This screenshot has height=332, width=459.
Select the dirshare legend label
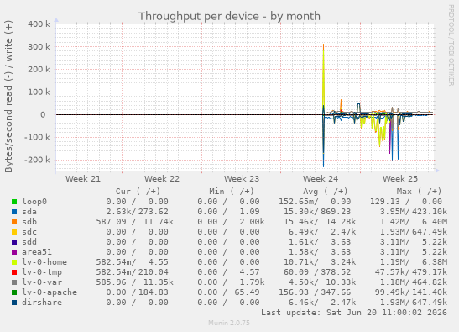[x=42, y=303]
